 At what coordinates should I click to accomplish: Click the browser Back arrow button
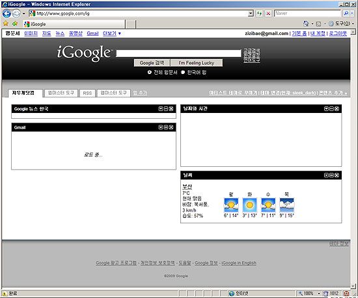point(7,14)
